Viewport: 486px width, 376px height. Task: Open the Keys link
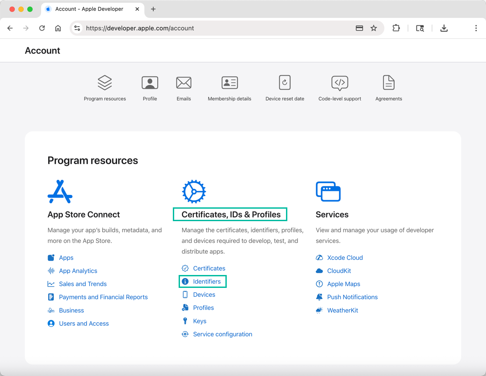[200, 321]
